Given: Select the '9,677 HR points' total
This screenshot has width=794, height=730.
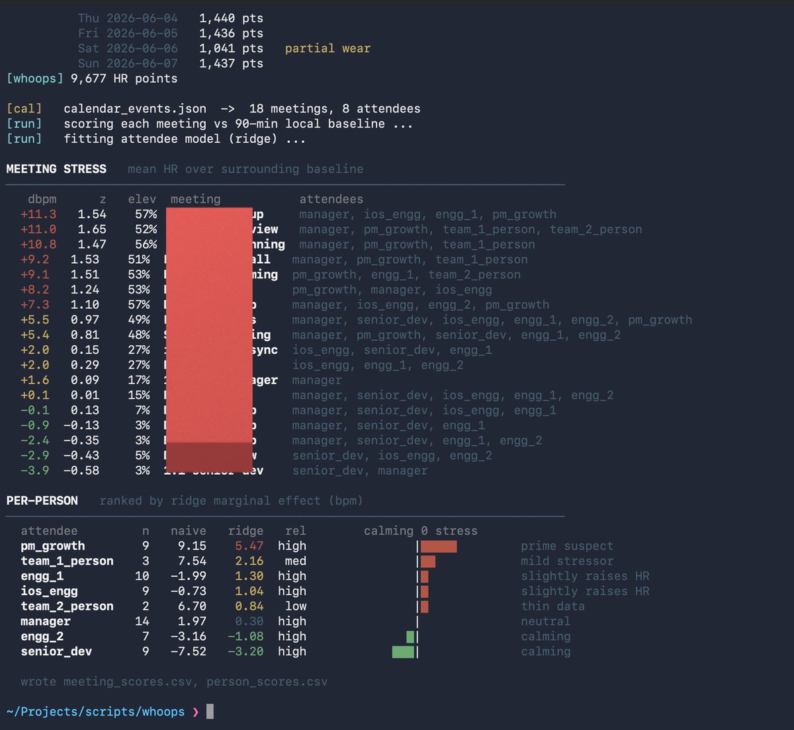Looking at the screenshot, I should (x=124, y=79).
